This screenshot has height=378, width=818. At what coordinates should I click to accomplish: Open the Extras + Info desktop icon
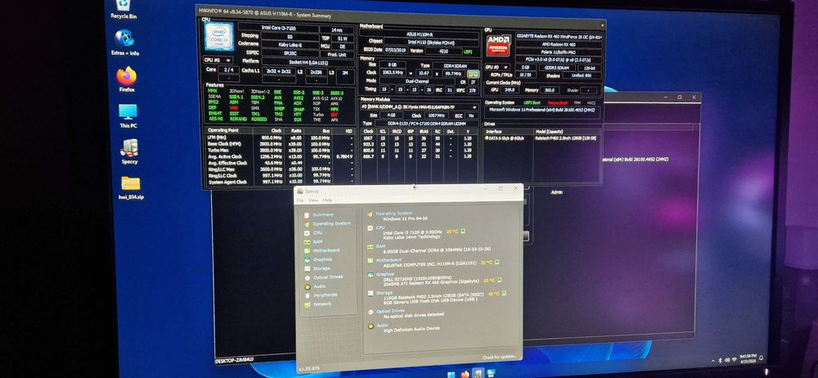pyautogui.click(x=124, y=42)
